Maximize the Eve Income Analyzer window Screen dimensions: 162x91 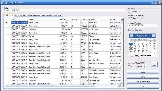156,3
